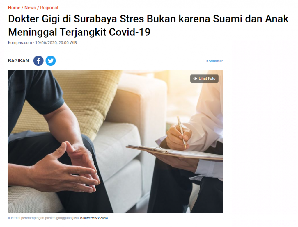Viewport: 298px width, 227px height.
Task: Click the Ilustrasi pendampingan pasien caption
Action: (x=43, y=218)
